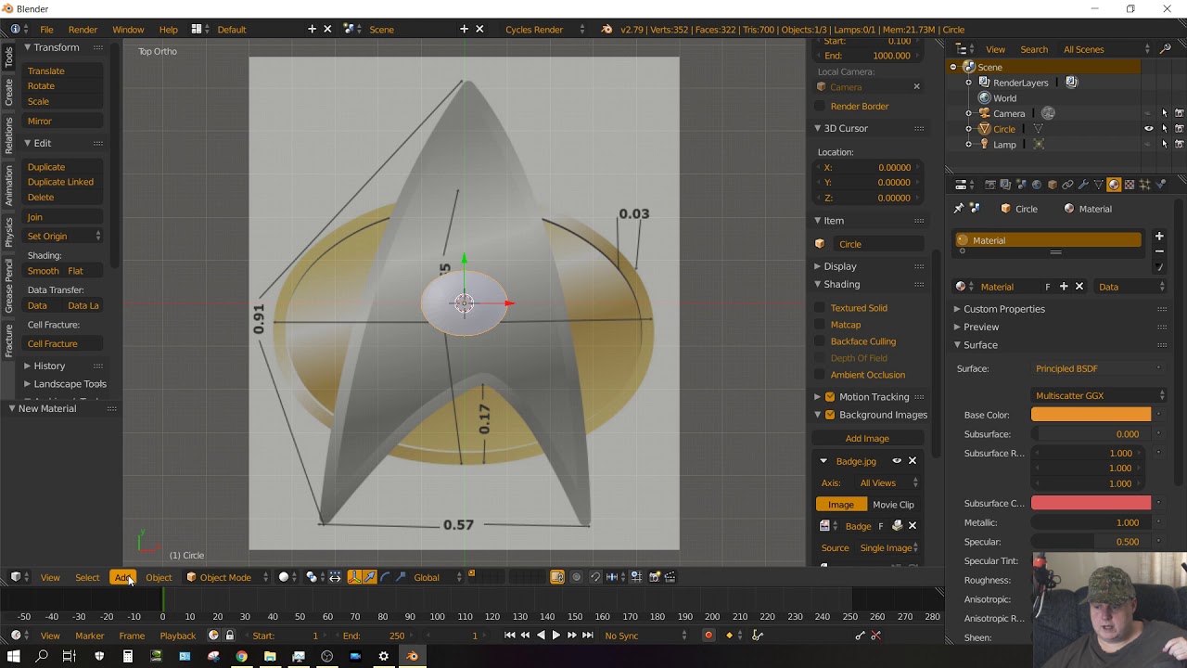The height and width of the screenshot is (668, 1187).
Task: Toggle the 3D manipulator widget icon
Action: click(x=354, y=577)
